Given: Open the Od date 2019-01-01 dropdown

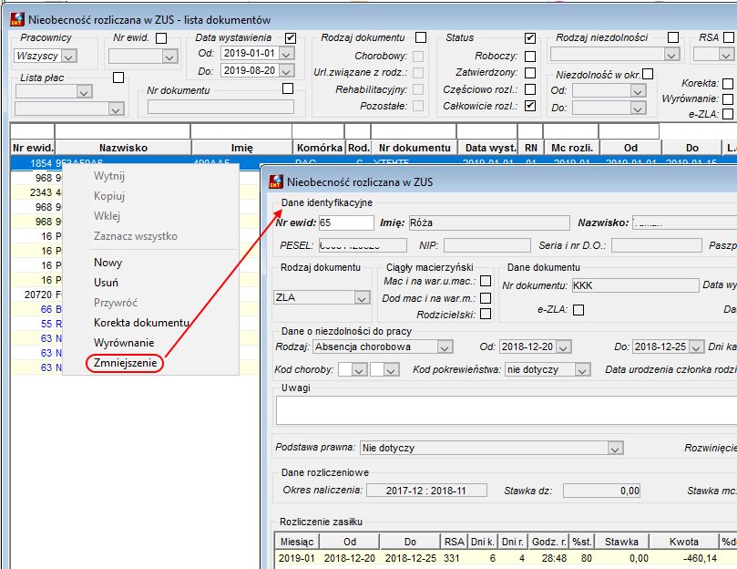Looking at the screenshot, I should click(286, 53).
